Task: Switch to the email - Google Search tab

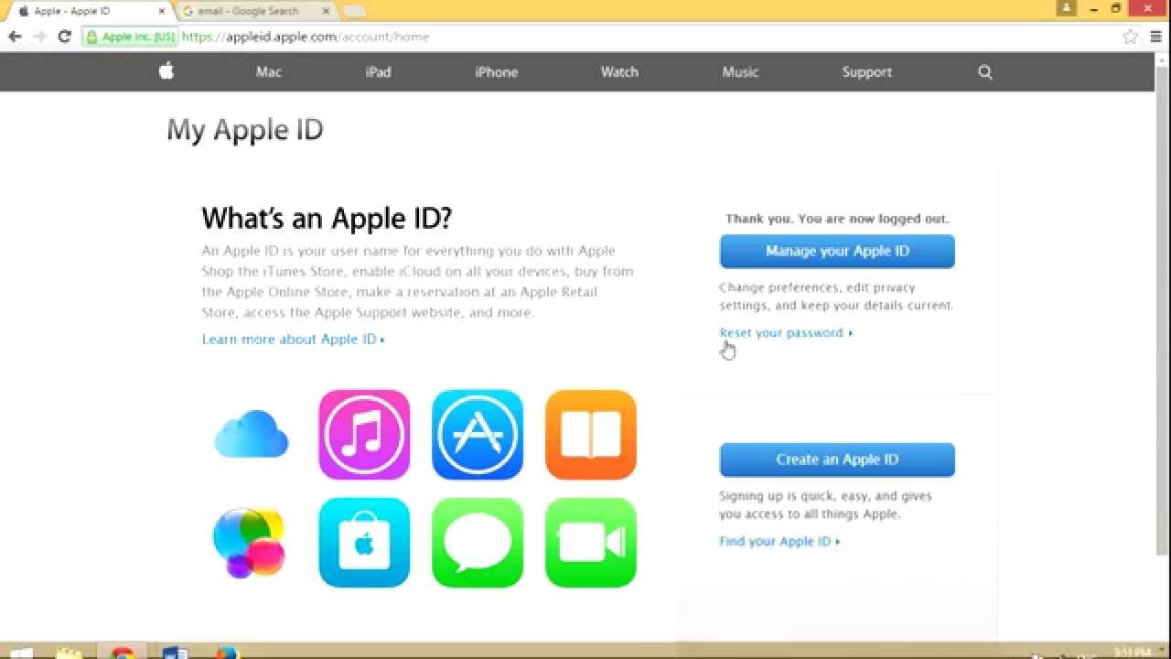Action: pos(255,11)
